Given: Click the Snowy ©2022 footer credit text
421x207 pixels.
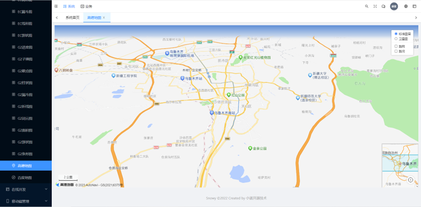Looking at the screenshot, I should coord(236,198).
